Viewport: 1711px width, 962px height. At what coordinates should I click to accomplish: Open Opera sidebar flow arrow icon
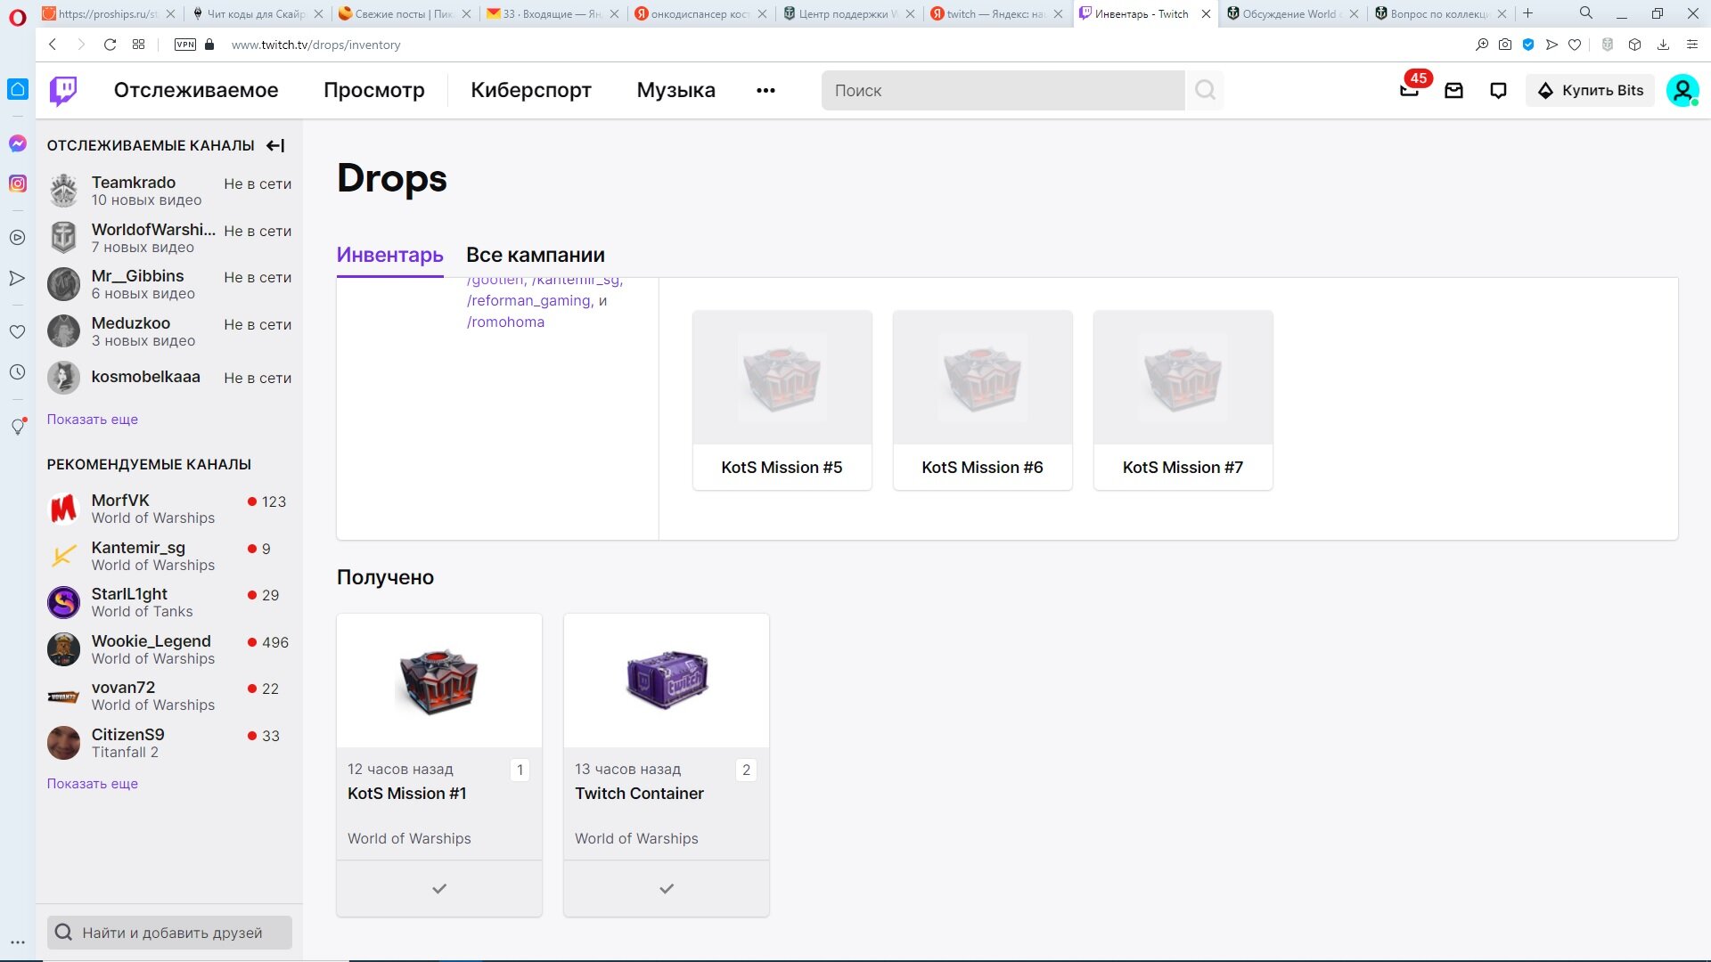[17, 278]
